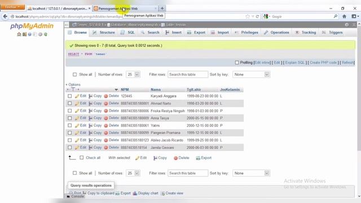
Task: Open the Firefox menu button
Action: pos(12,7)
